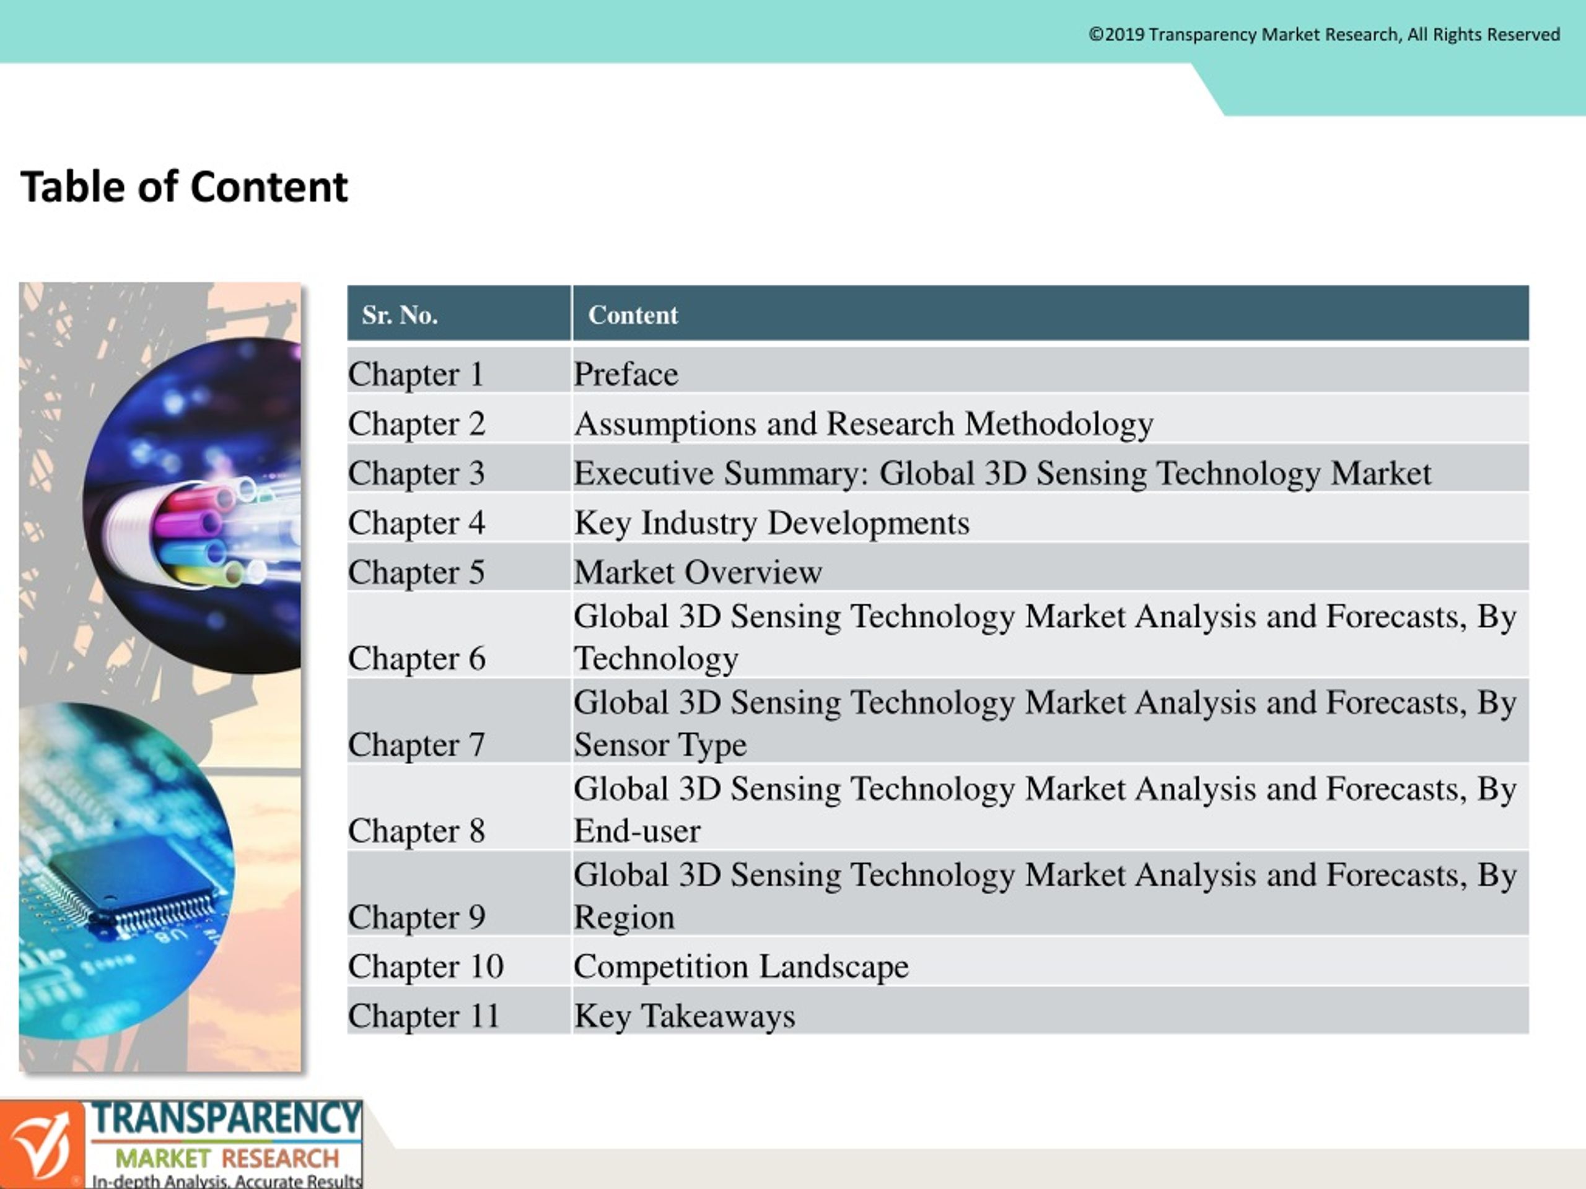Viewport: 1586px width, 1189px height.
Task: Click the 'Executive Summary' row text
Action: 1002,474
